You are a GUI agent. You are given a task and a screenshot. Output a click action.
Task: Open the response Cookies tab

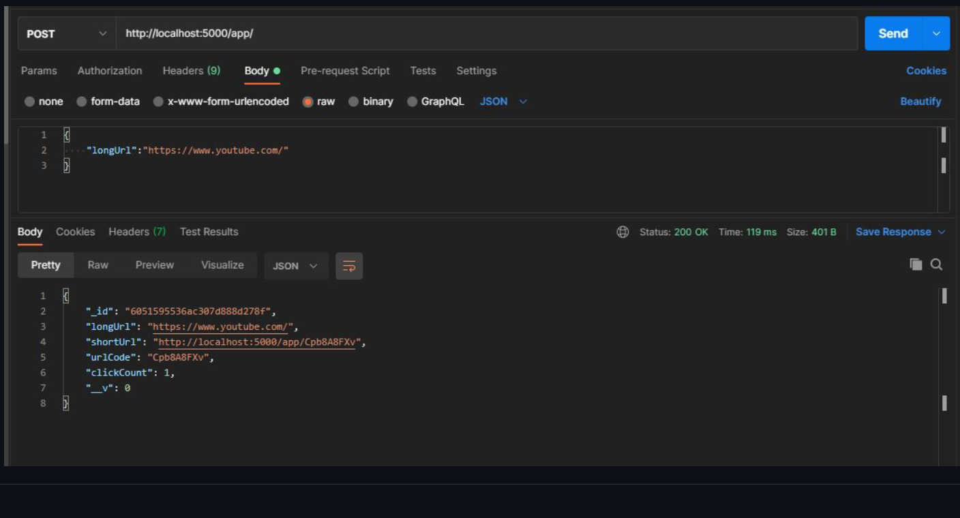(x=75, y=232)
